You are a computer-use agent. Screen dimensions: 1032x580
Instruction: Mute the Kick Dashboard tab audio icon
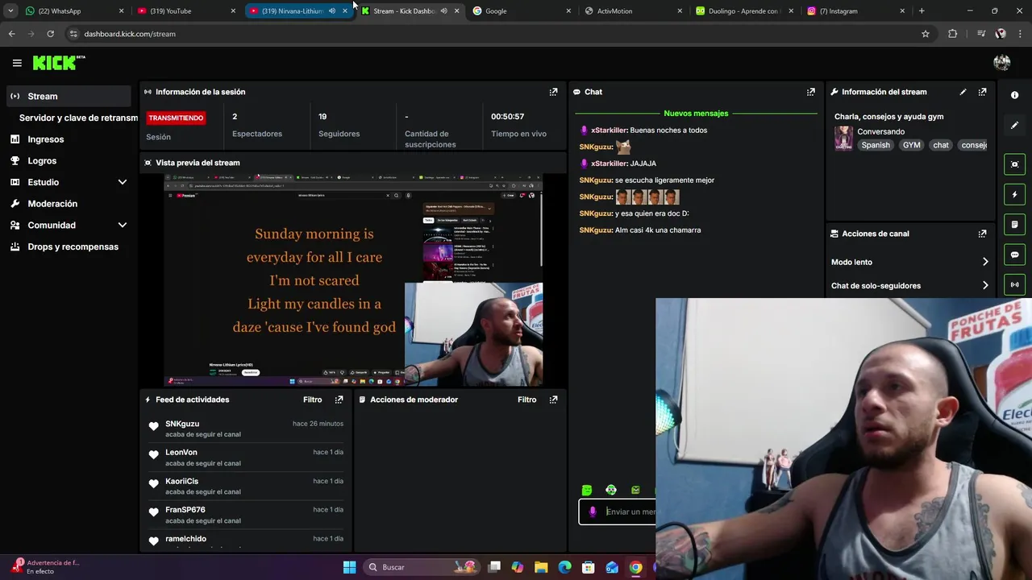pos(443,11)
